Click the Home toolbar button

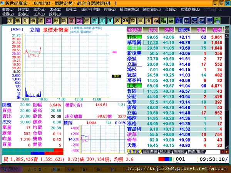click(x=209, y=21)
